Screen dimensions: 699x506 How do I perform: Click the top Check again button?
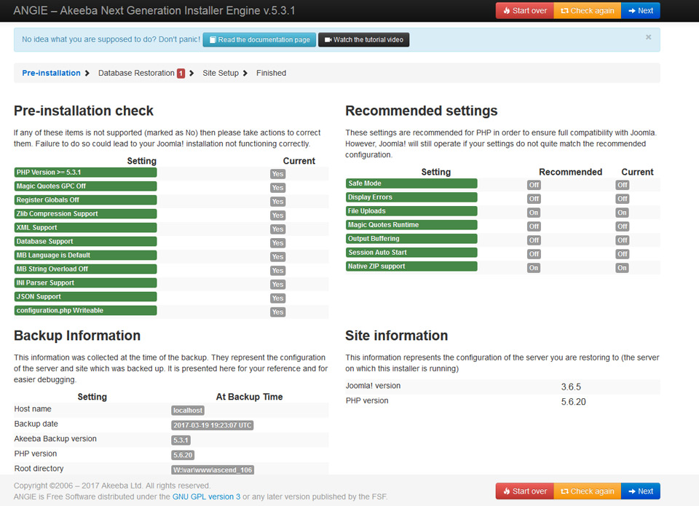tap(587, 11)
